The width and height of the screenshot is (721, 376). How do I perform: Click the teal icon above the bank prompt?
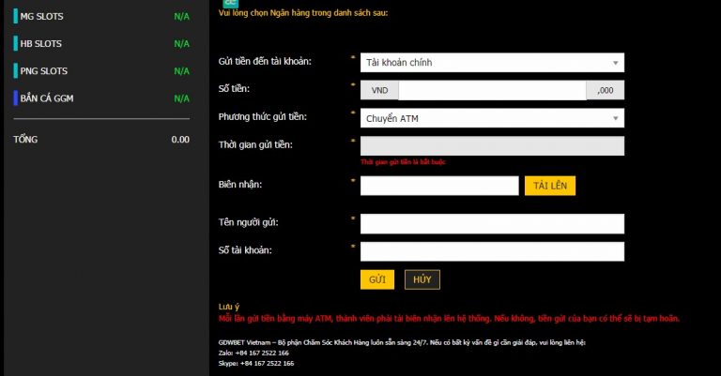pyautogui.click(x=230, y=3)
